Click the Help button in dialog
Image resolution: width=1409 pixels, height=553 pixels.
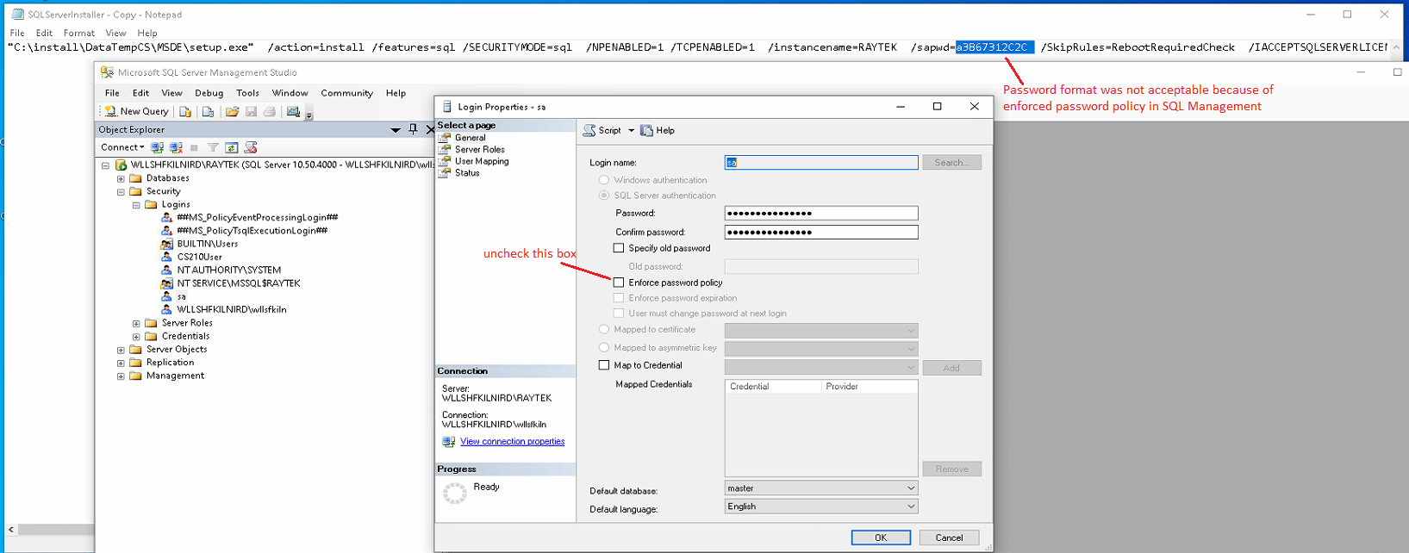658,130
